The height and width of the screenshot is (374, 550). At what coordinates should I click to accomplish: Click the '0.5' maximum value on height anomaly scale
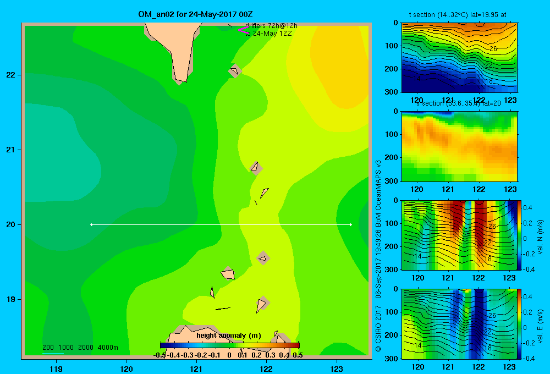(x=298, y=355)
